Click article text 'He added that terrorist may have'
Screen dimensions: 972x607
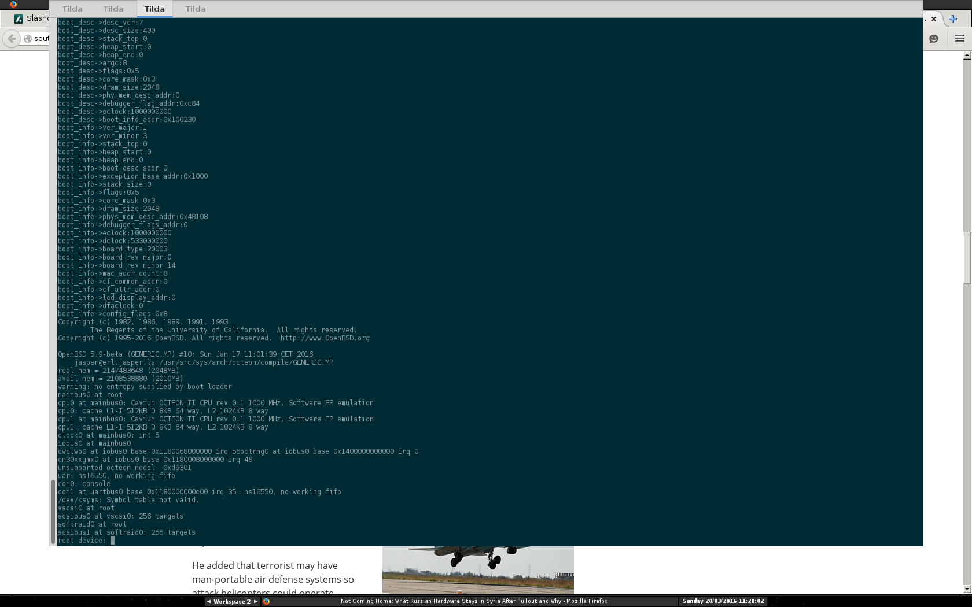coord(265,565)
